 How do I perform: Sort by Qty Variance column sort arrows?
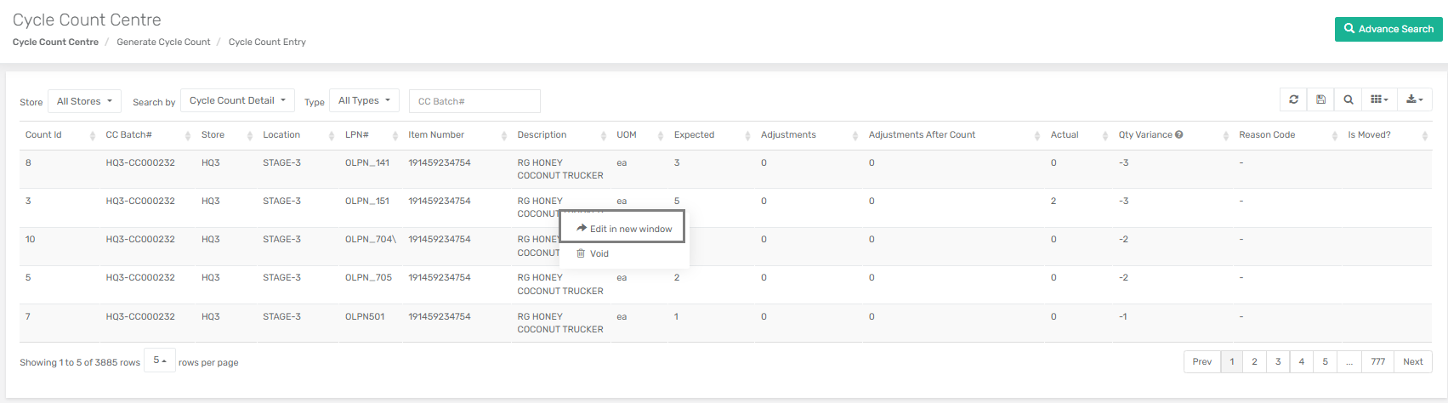click(x=1226, y=136)
